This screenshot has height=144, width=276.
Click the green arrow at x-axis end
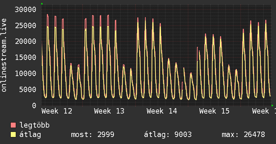(x=272, y=105)
